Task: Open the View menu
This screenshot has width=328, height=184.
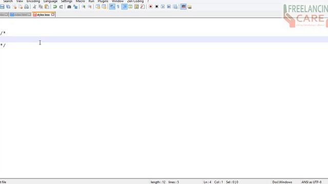Action: pos(19,1)
